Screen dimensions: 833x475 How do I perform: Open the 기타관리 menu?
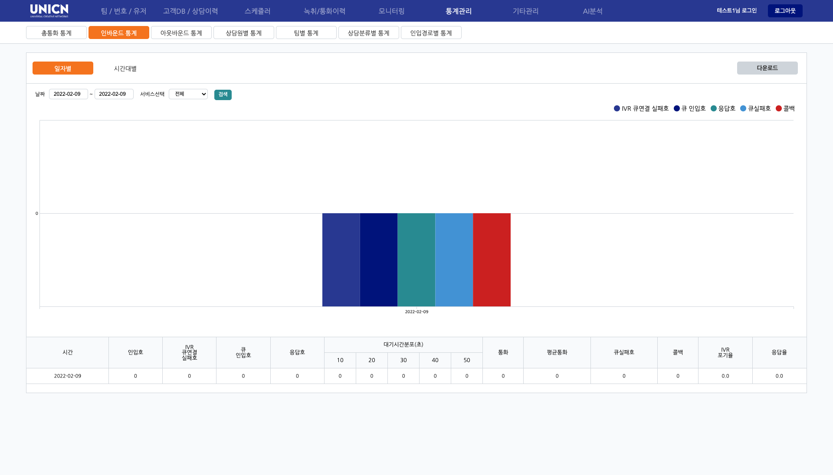pos(525,11)
